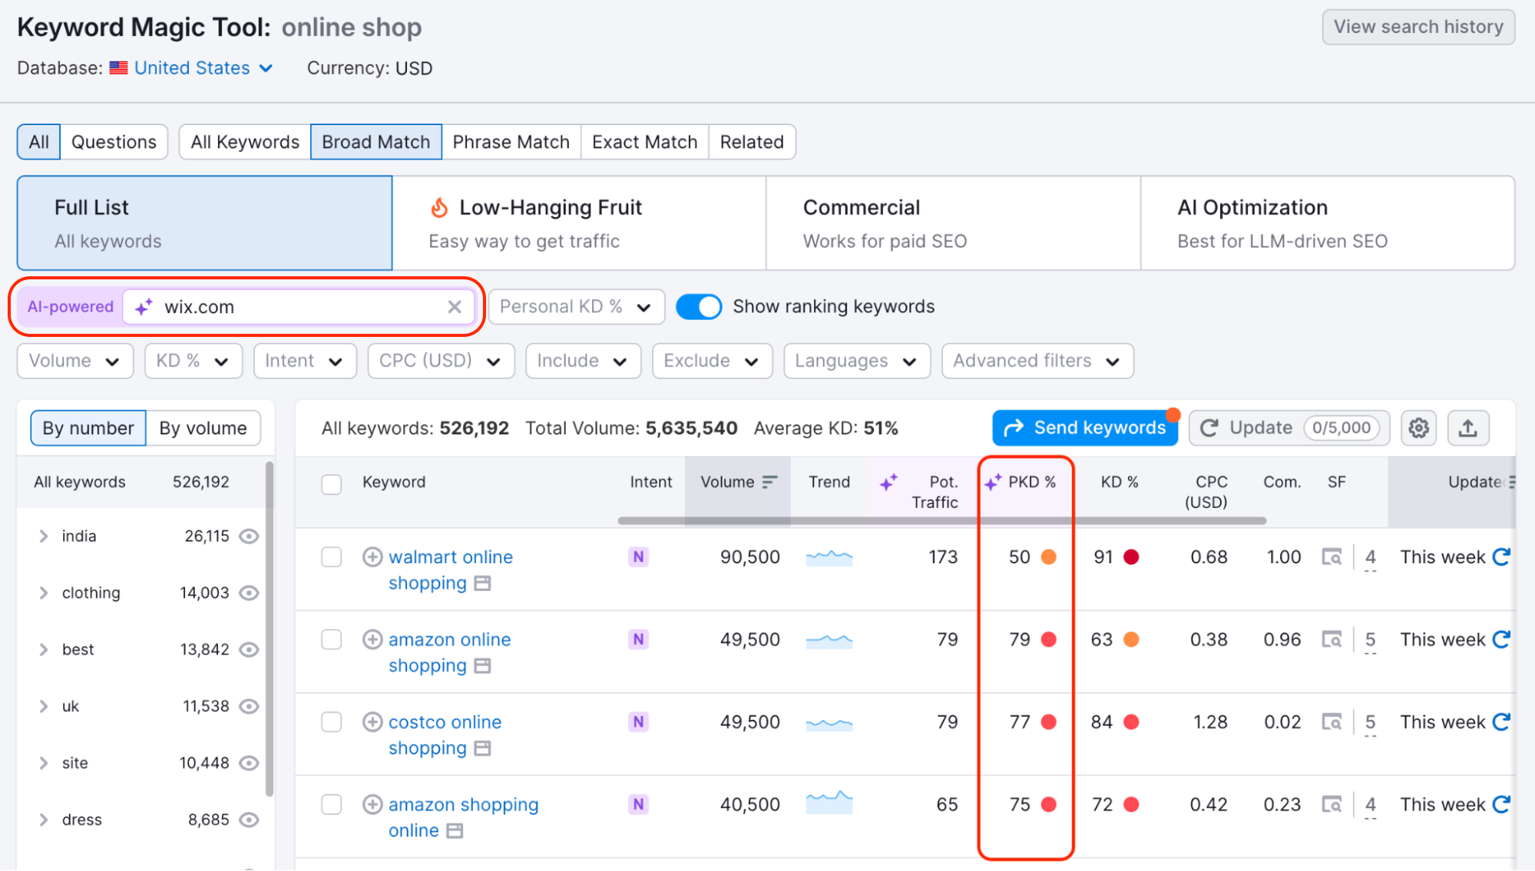This screenshot has height=871, width=1535.
Task: Hide the india group via its eye icon
Action: click(x=249, y=536)
